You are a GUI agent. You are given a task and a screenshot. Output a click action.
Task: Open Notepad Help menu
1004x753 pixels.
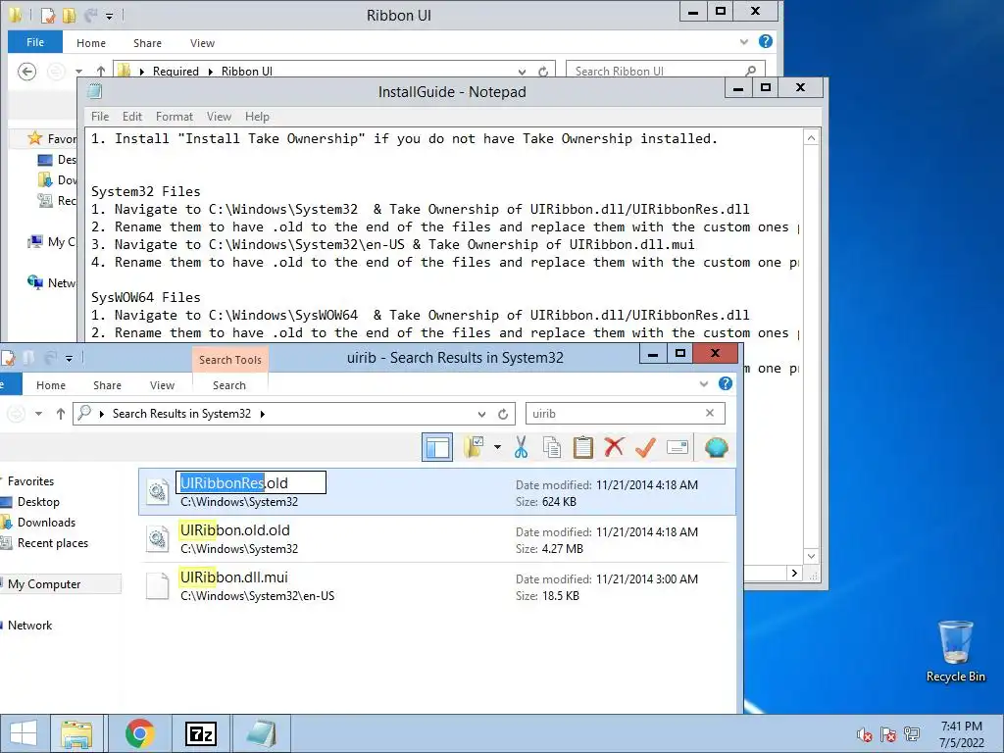(x=257, y=117)
